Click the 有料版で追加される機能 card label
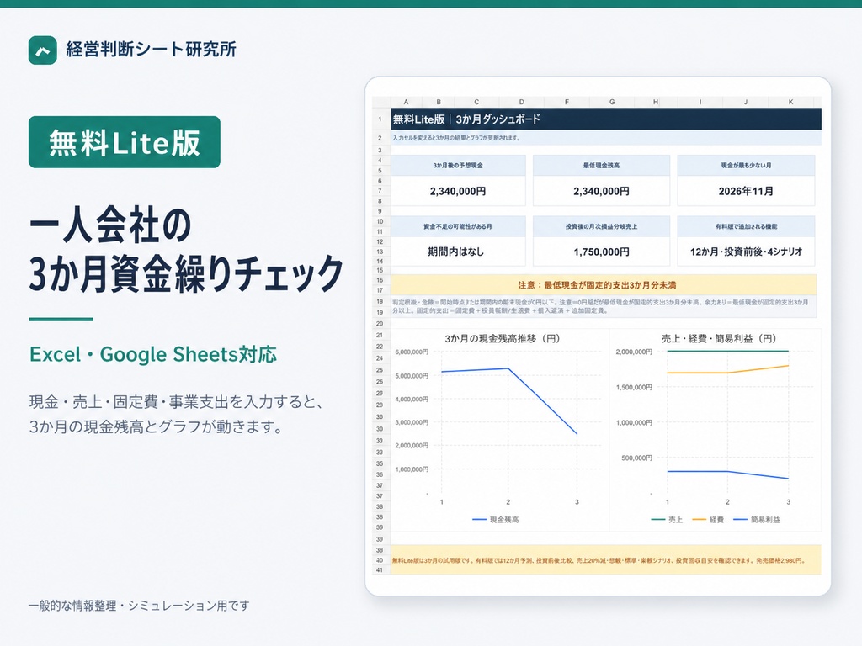The height and width of the screenshot is (646, 862). [746, 226]
